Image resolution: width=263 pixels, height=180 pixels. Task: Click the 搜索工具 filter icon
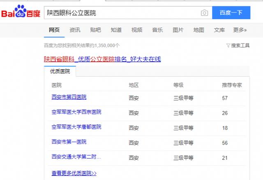click(228, 45)
